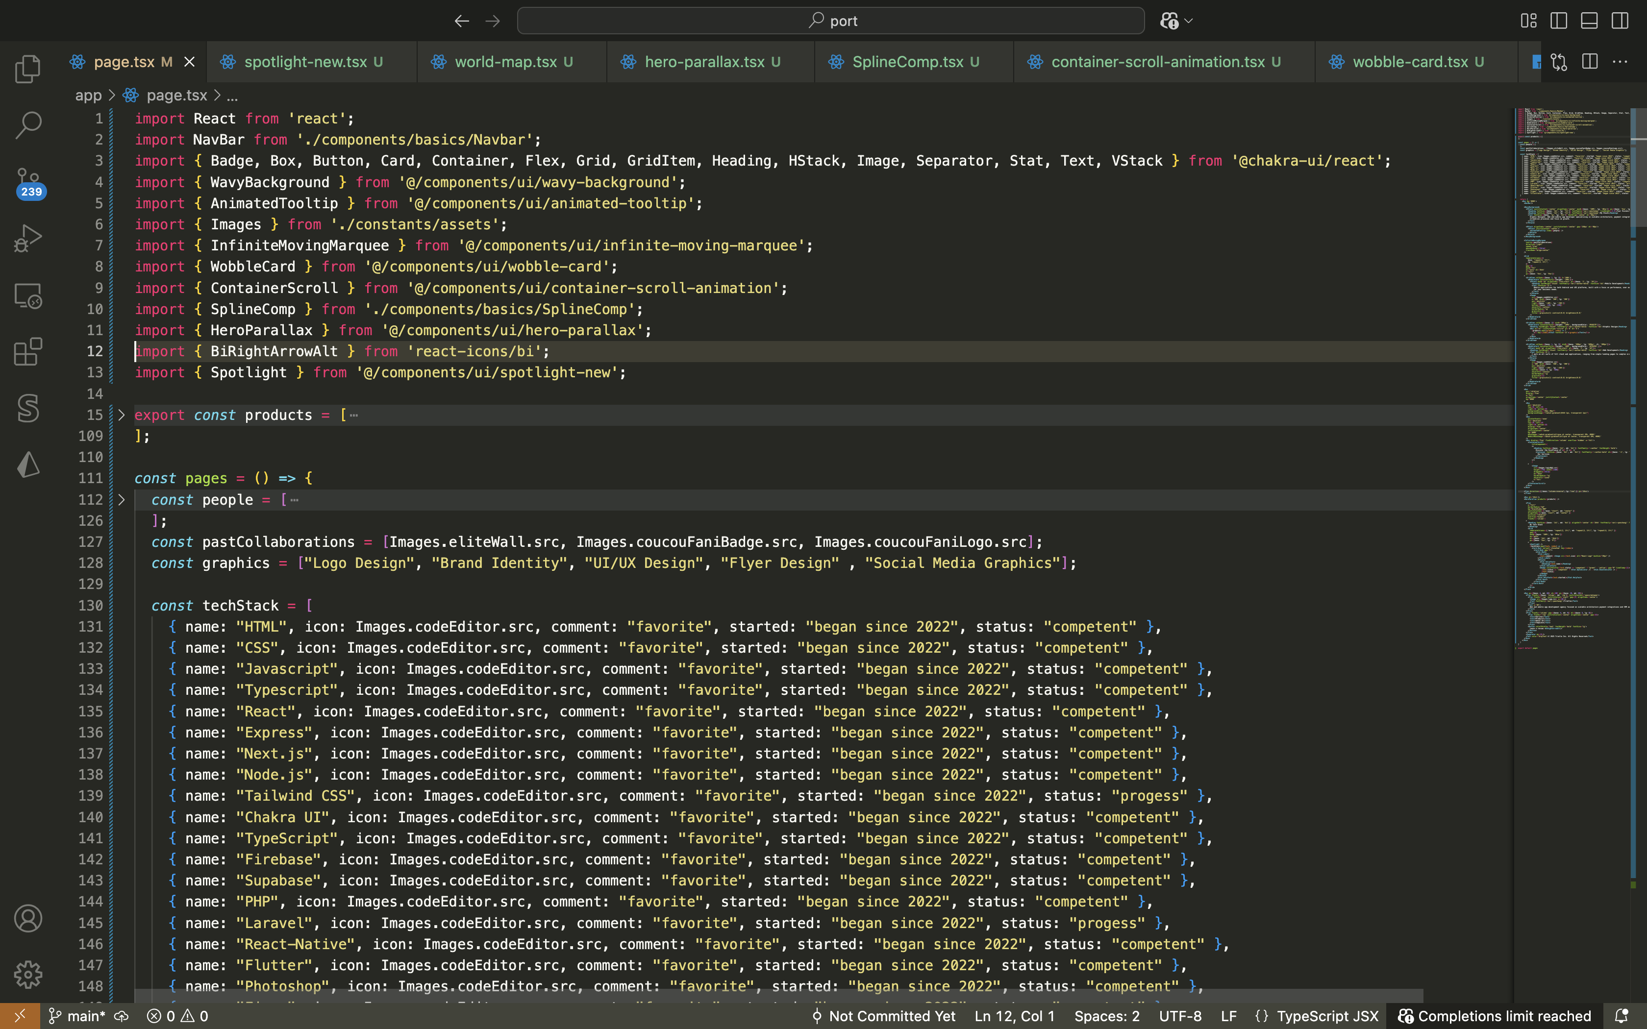The height and width of the screenshot is (1029, 1647).
Task: Open changes compare icon in editor toolbar
Action: (1559, 62)
